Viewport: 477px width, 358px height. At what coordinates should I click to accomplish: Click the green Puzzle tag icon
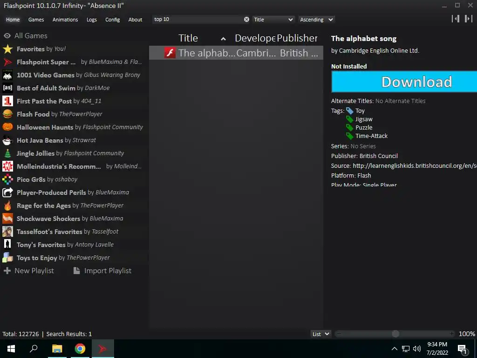pyautogui.click(x=349, y=128)
